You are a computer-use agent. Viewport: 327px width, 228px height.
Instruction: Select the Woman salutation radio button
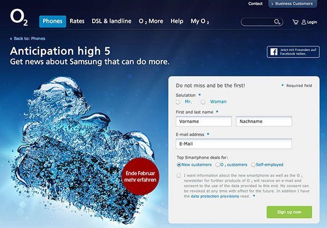pos(203,102)
